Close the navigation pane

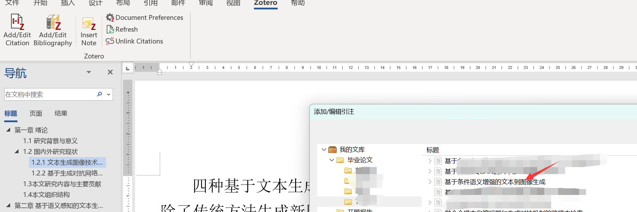(110, 72)
